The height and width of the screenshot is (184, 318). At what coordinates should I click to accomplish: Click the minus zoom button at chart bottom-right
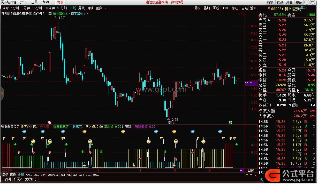251,175
